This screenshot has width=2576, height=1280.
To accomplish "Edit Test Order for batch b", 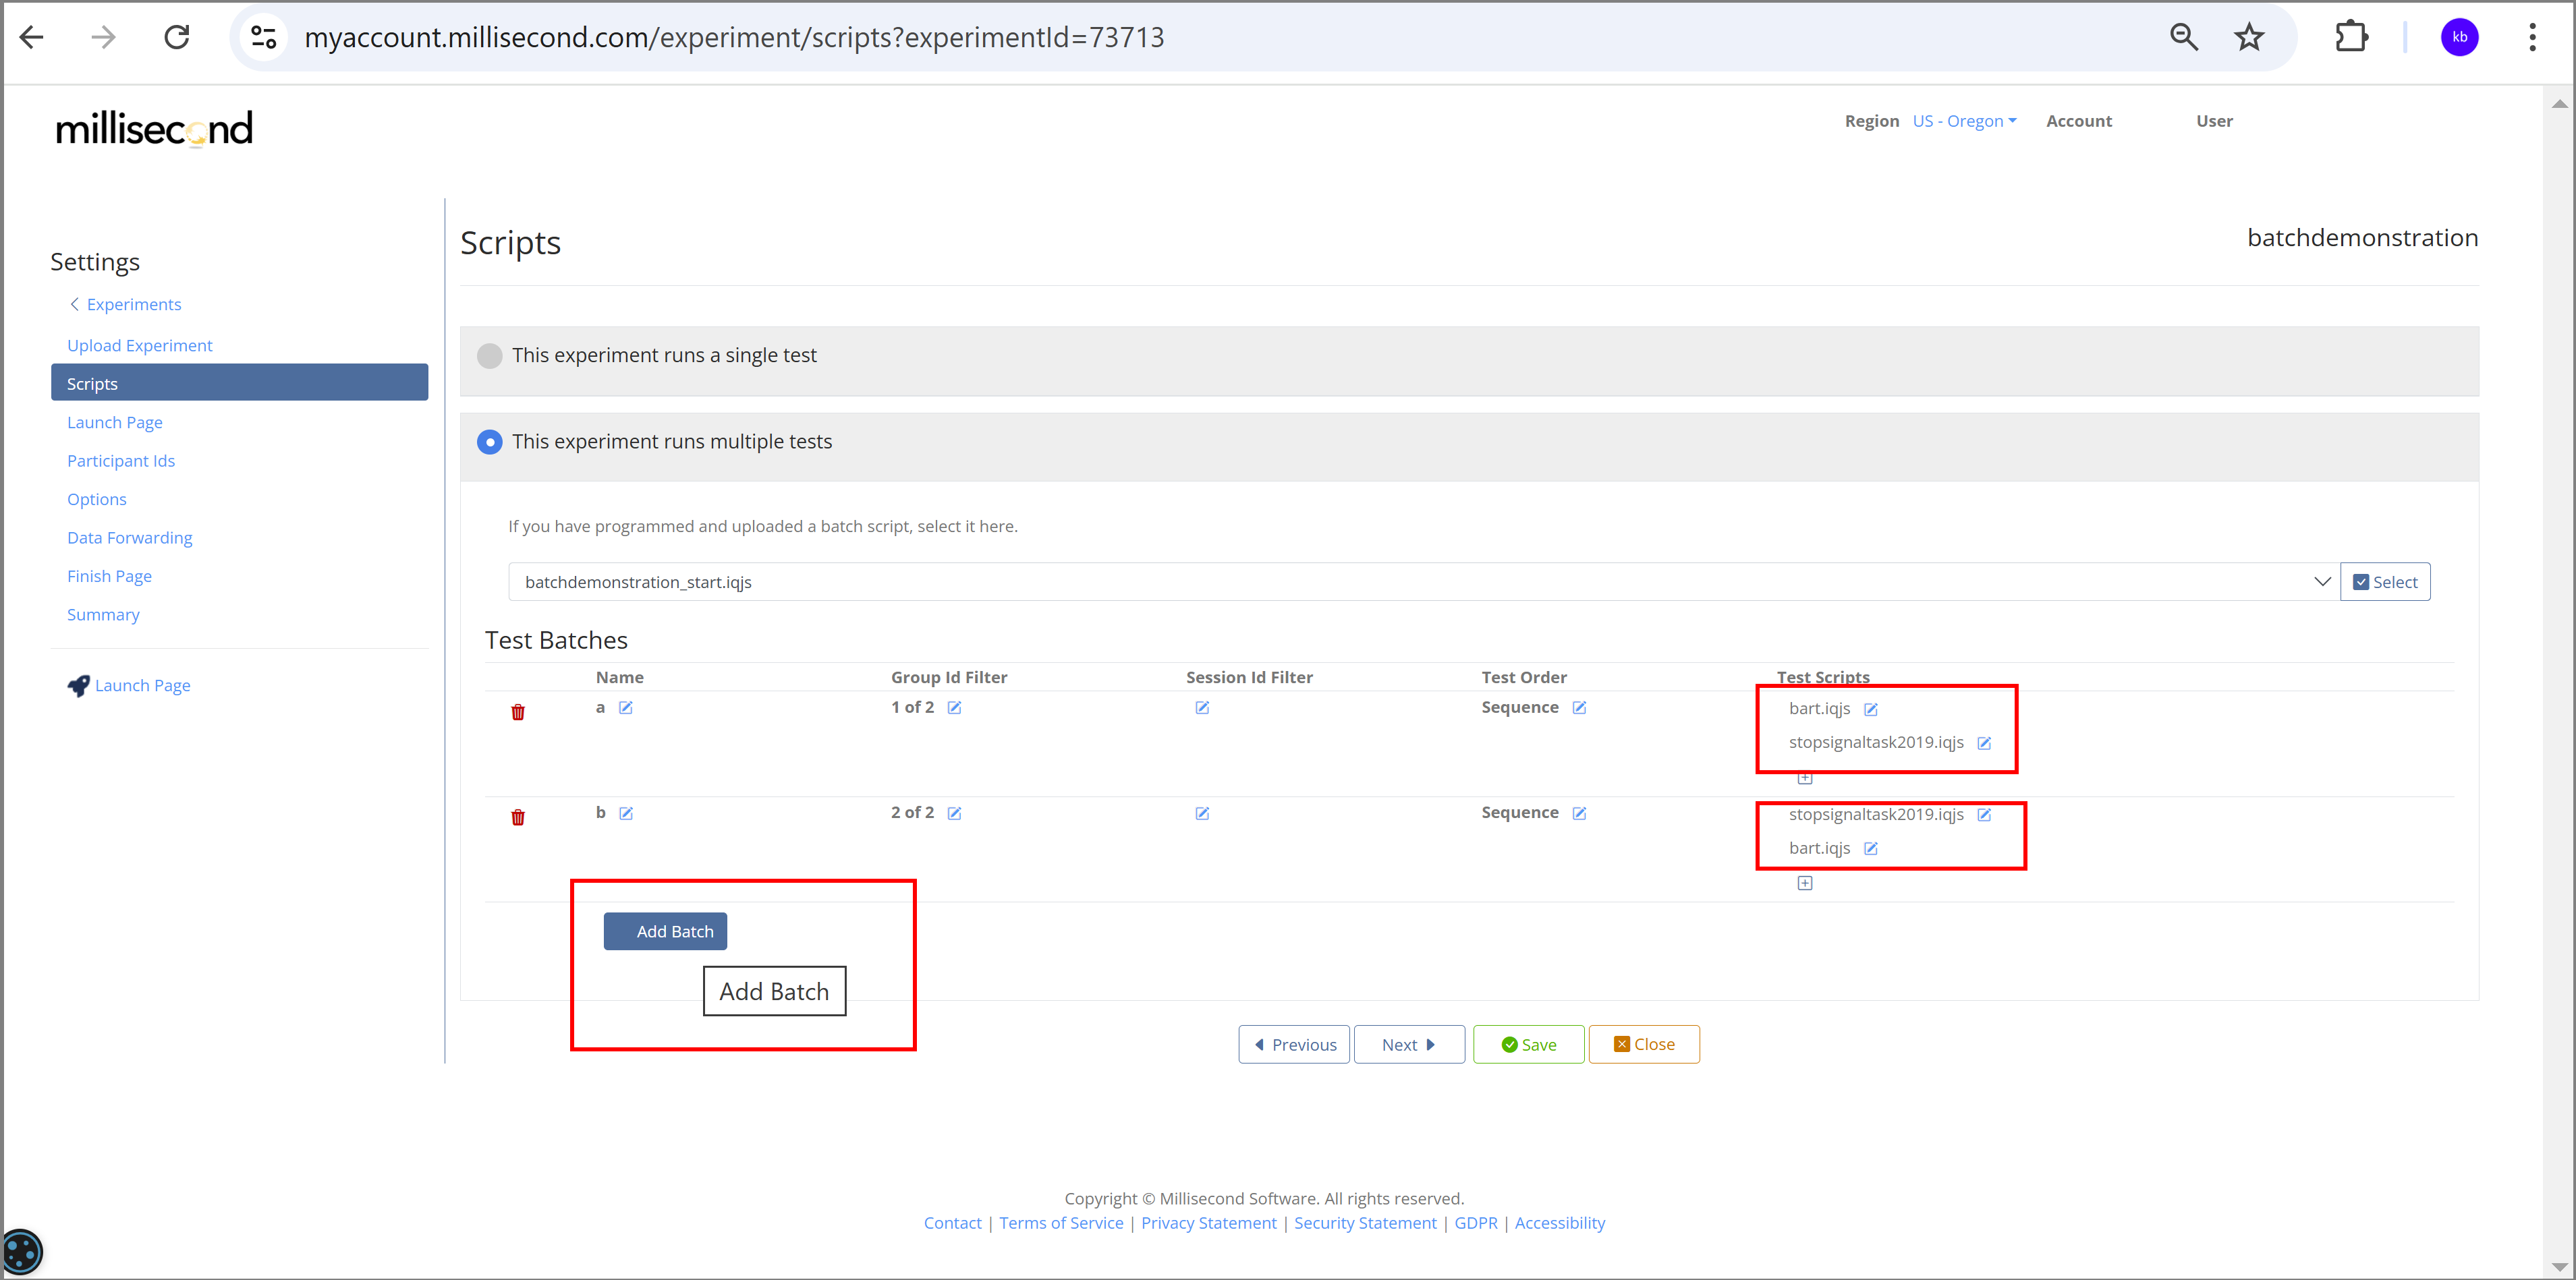I will point(1579,813).
